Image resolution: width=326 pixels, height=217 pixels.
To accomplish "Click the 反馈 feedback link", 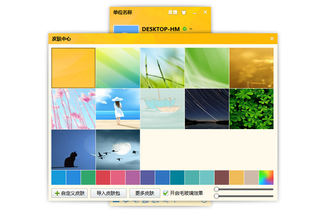I will pyautogui.click(x=173, y=12).
